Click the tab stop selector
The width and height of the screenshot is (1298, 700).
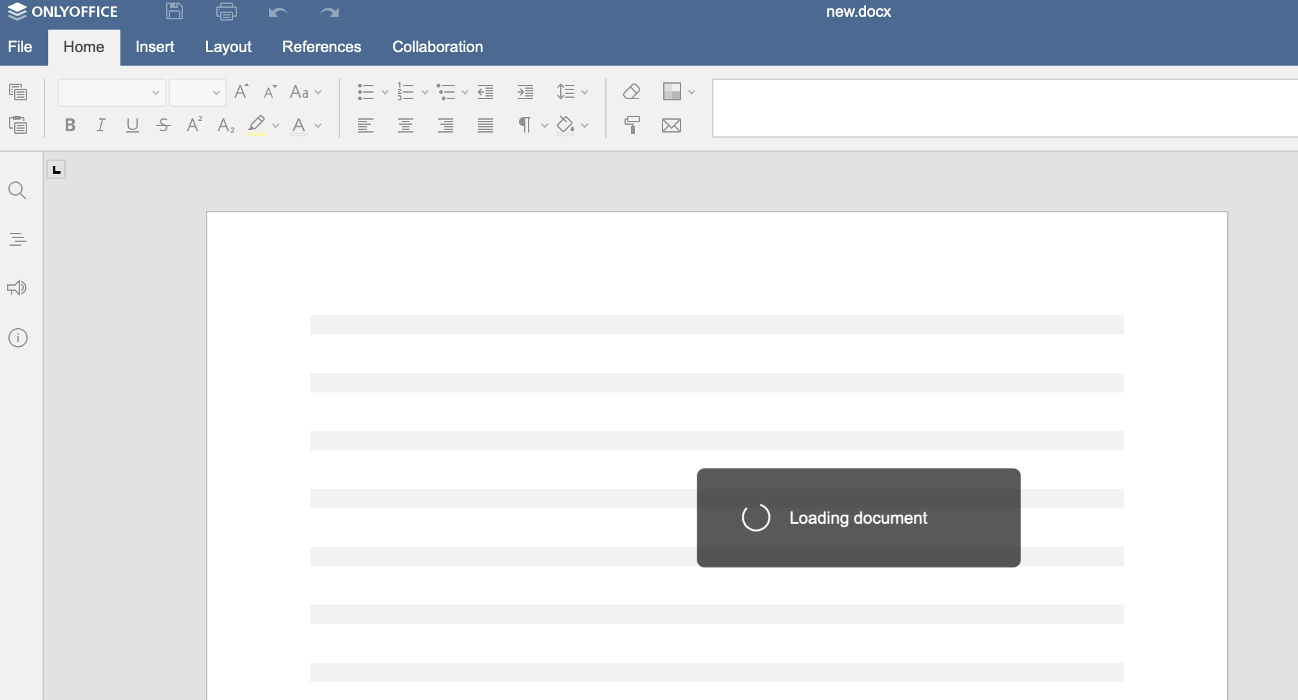56,170
